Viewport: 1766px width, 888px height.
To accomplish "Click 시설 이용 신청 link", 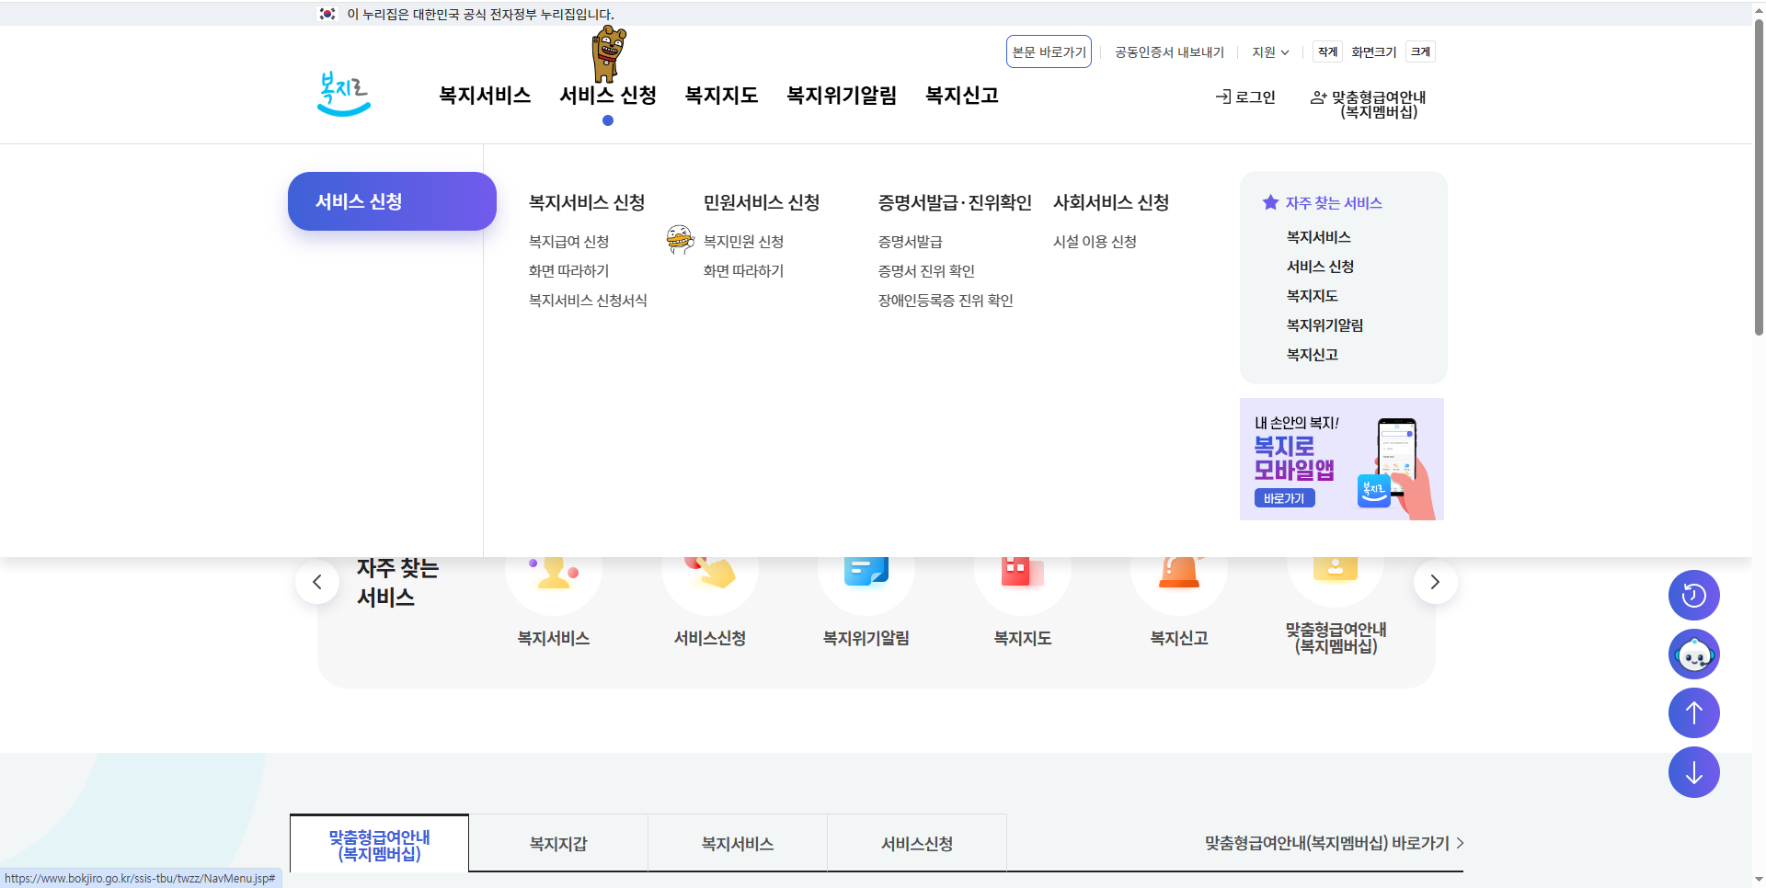I will [1095, 242].
